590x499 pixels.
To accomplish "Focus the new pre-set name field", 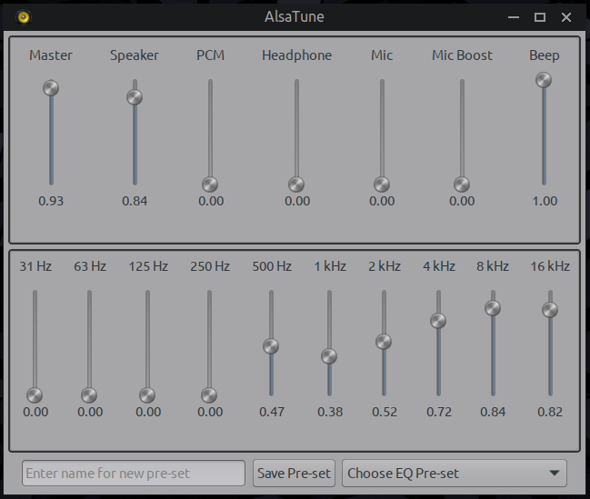I will coord(134,473).
